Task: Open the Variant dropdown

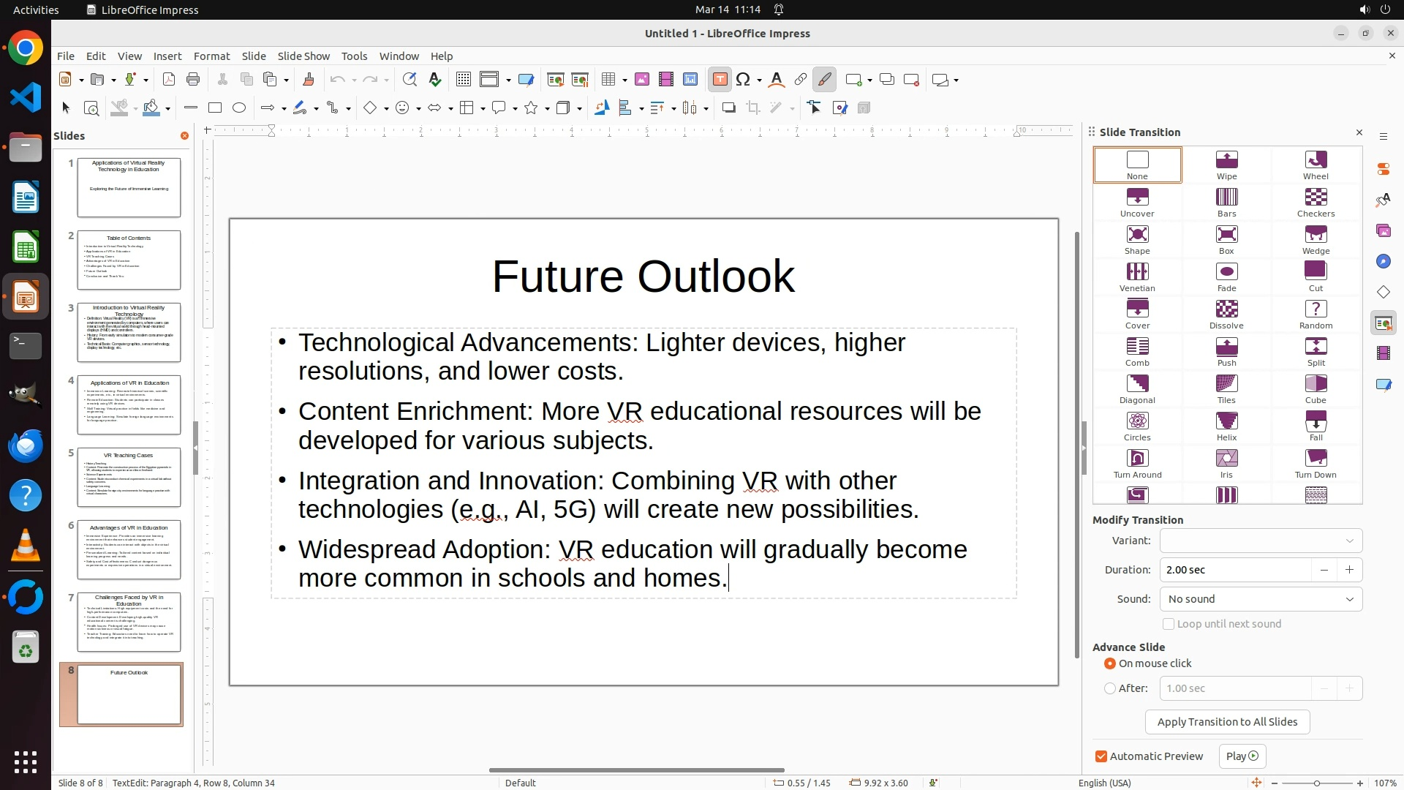Action: 1261,541
